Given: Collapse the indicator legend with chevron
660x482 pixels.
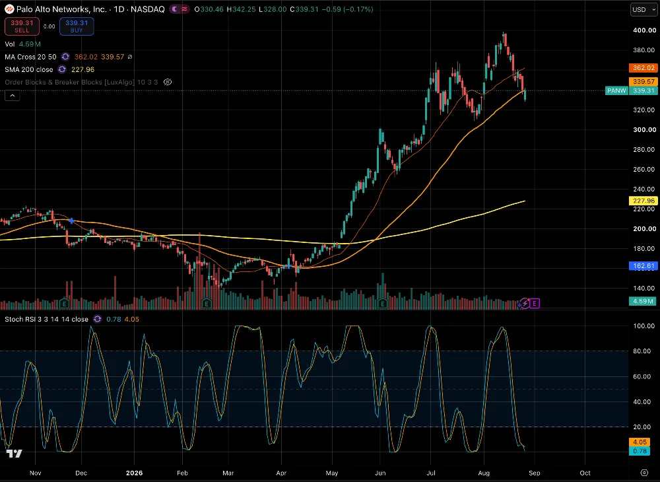Looking at the screenshot, I should click(x=12, y=96).
